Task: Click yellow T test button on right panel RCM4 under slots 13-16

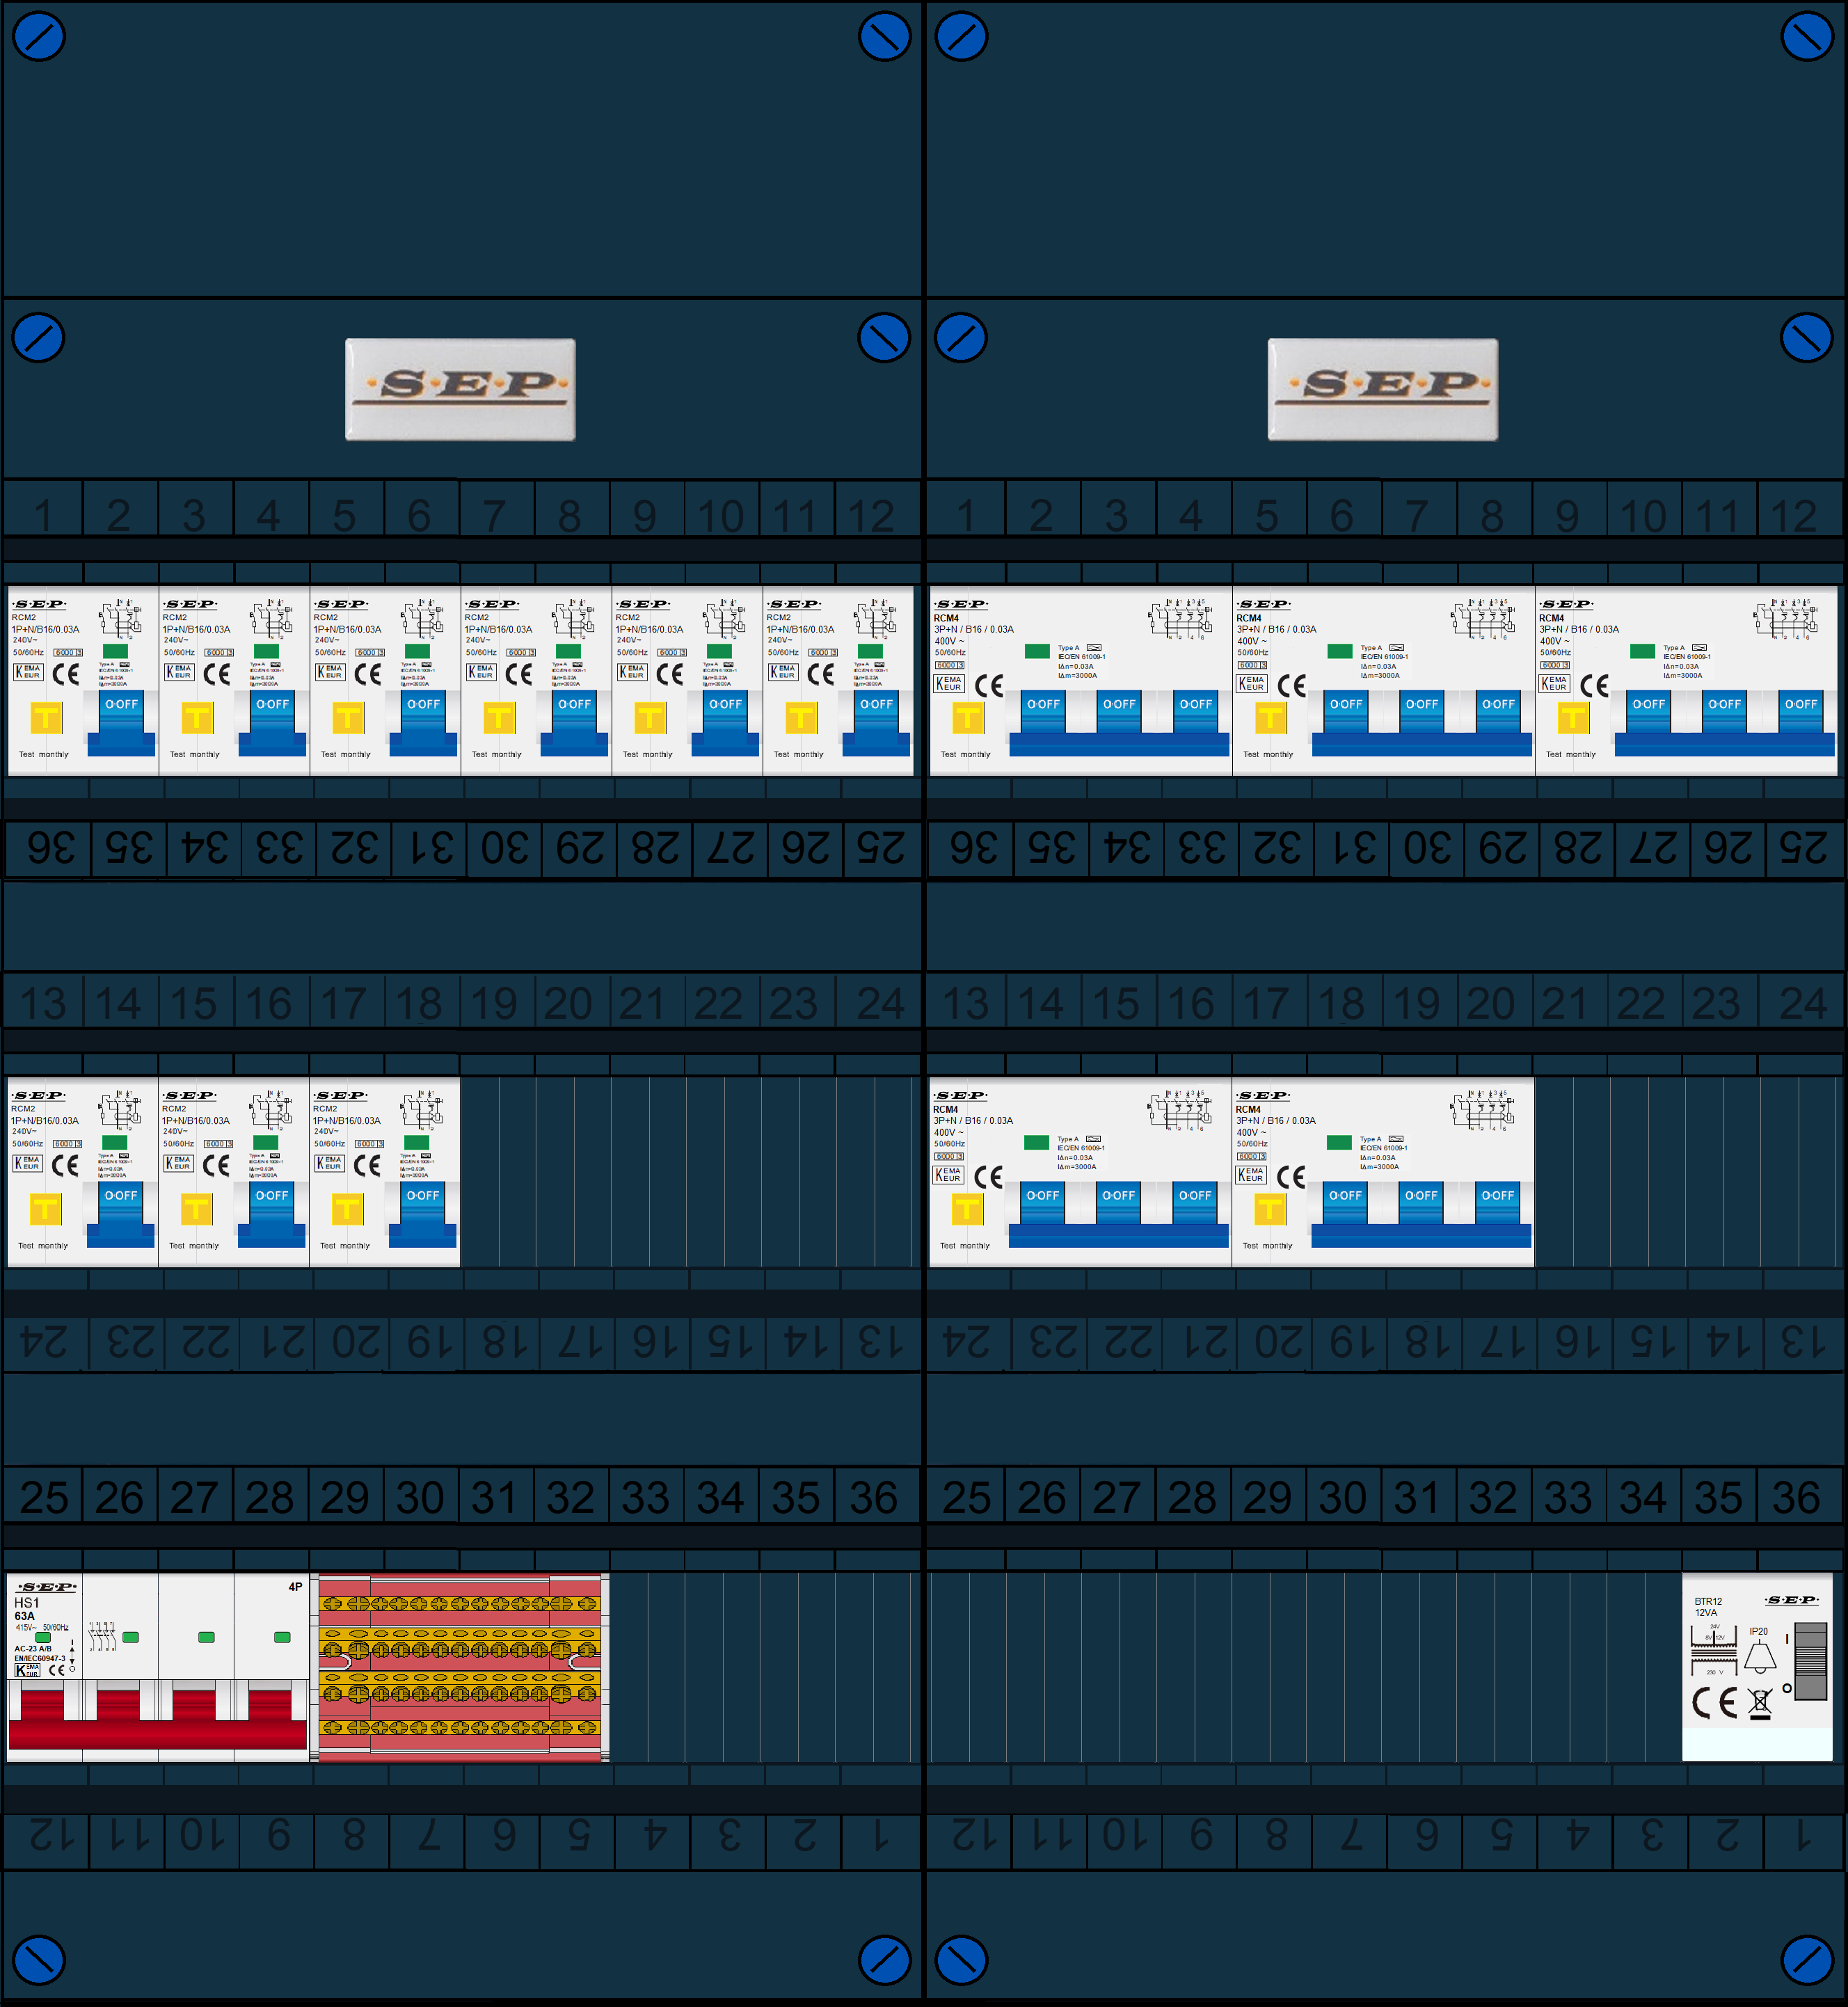Action: click(967, 1209)
